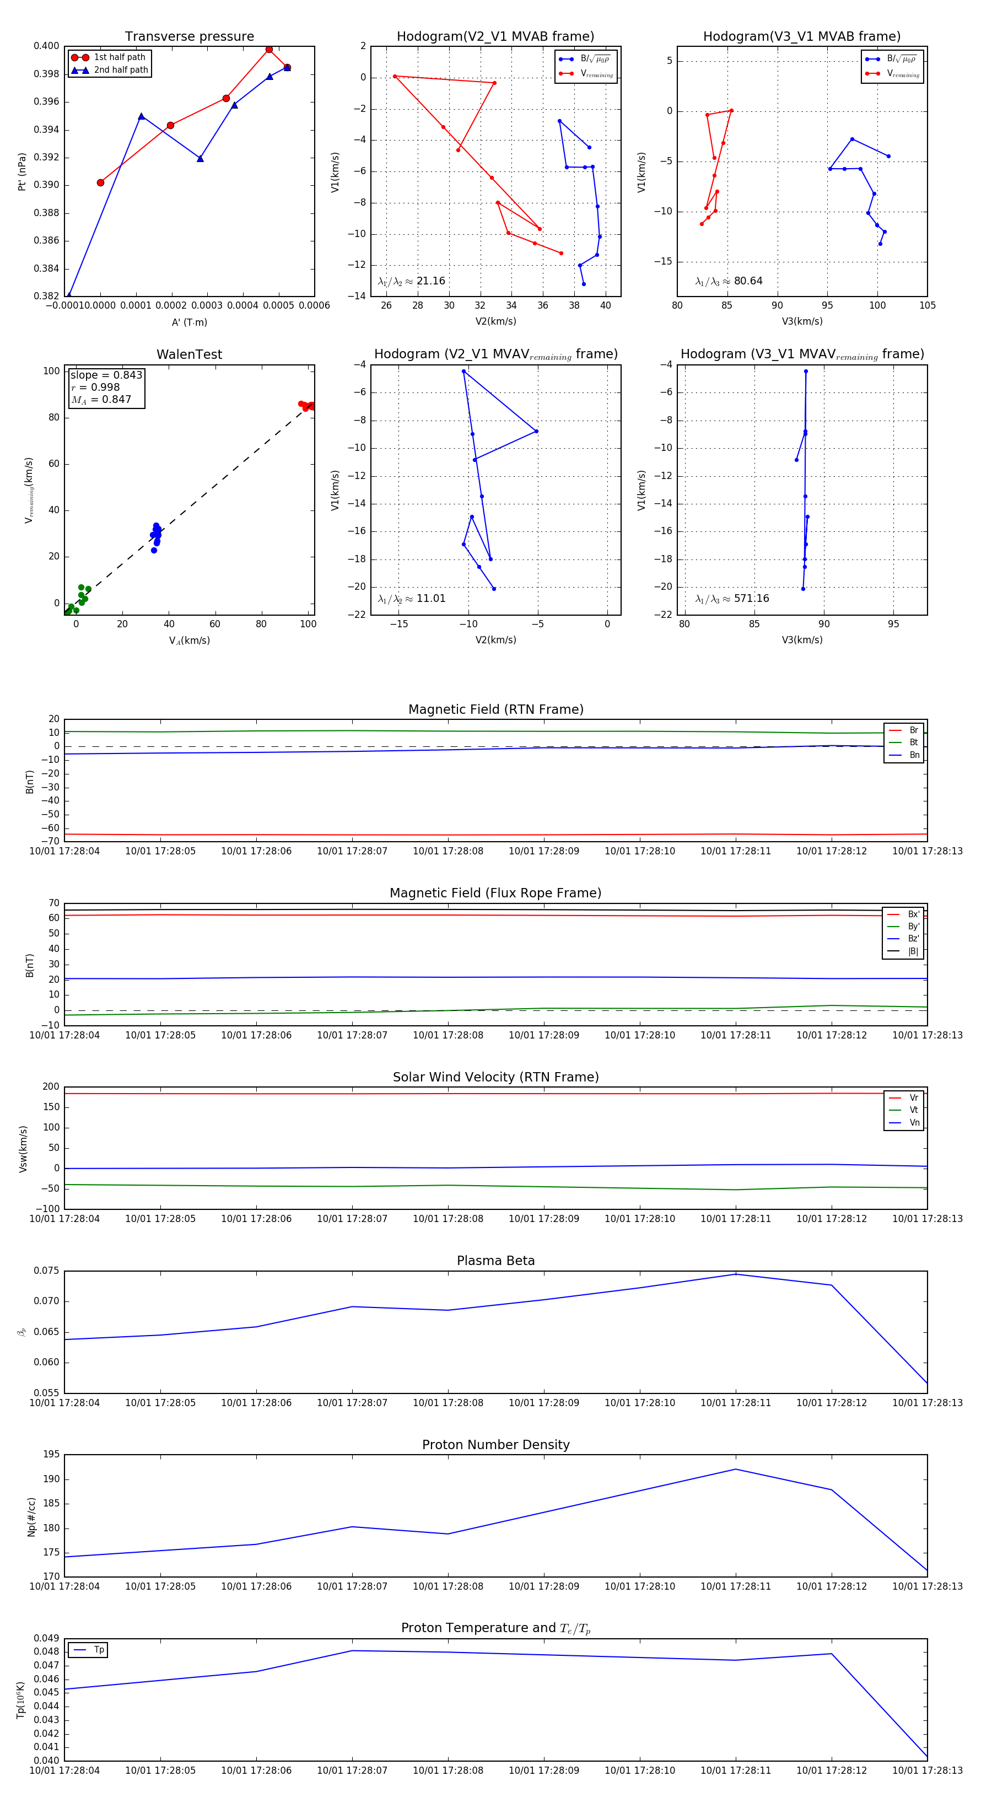Click the '0.049' tick on Proton Temperature plot

47,1638
